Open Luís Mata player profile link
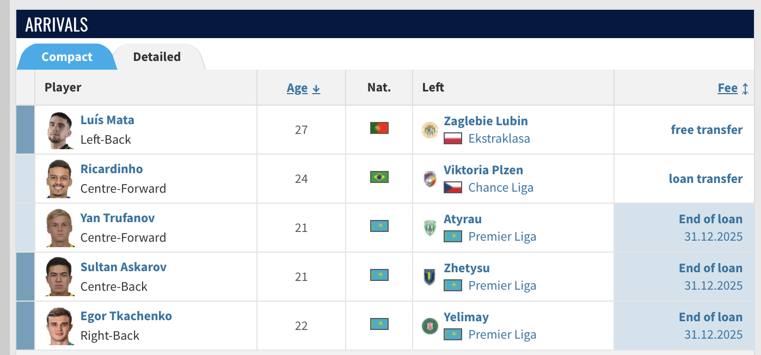761x355 pixels. coord(107,120)
